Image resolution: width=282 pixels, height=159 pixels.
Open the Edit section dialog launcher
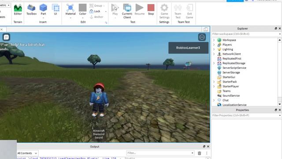[106, 23]
